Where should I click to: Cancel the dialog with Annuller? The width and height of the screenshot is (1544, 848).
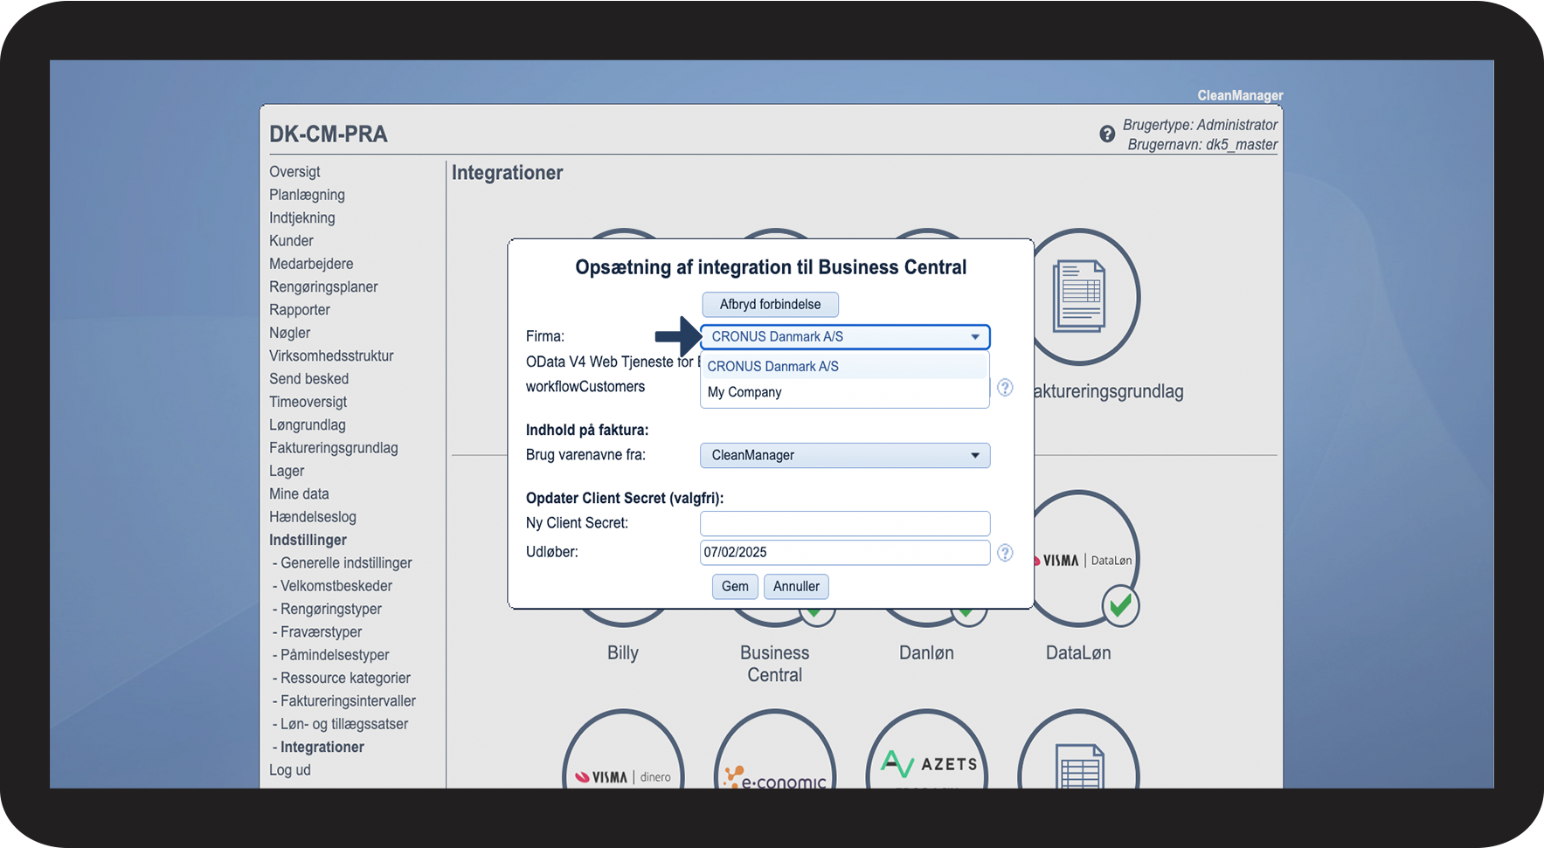(796, 587)
